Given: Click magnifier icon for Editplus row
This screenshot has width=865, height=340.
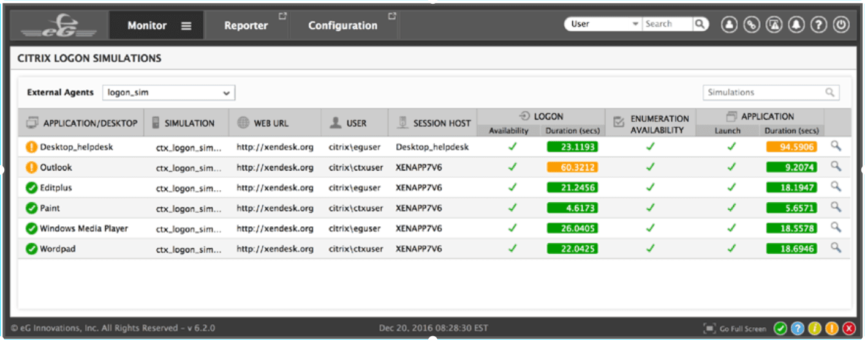Looking at the screenshot, I should (x=836, y=187).
